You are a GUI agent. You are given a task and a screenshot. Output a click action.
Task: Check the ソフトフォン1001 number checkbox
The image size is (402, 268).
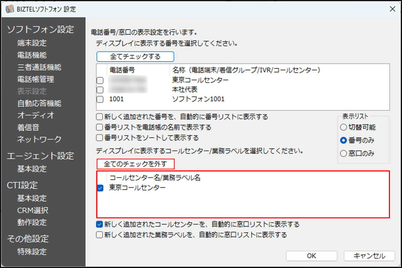pos(100,99)
